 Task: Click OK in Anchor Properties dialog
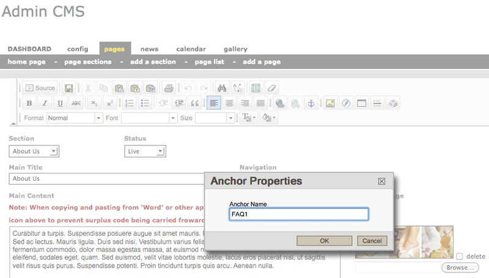(324, 241)
